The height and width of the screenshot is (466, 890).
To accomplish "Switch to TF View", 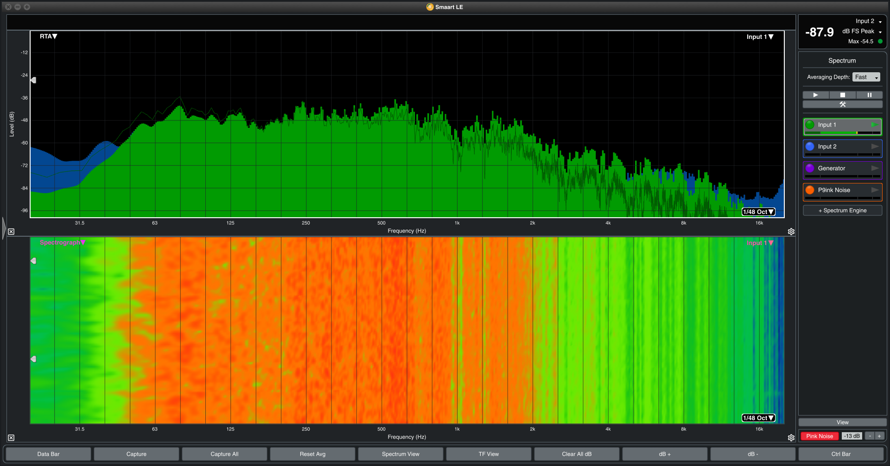I will [x=489, y=454].
